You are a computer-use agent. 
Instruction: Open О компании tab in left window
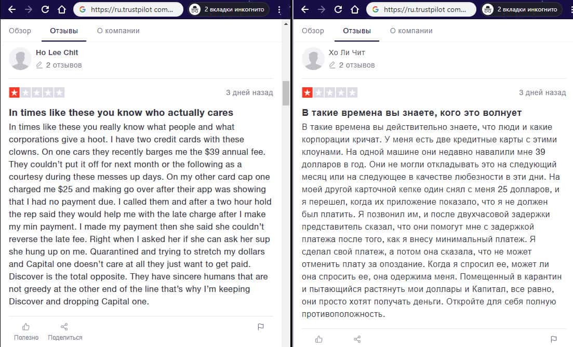coord(118,31)
